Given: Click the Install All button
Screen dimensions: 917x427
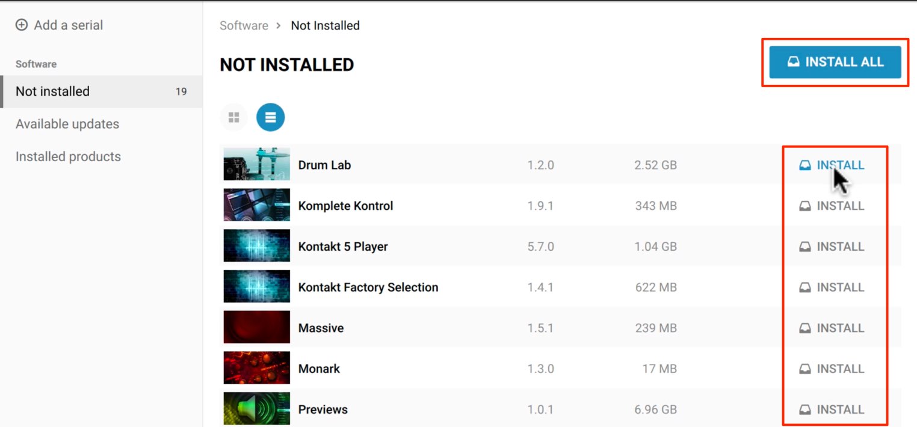Looking at the screenshot, I should tap(835, 62).
